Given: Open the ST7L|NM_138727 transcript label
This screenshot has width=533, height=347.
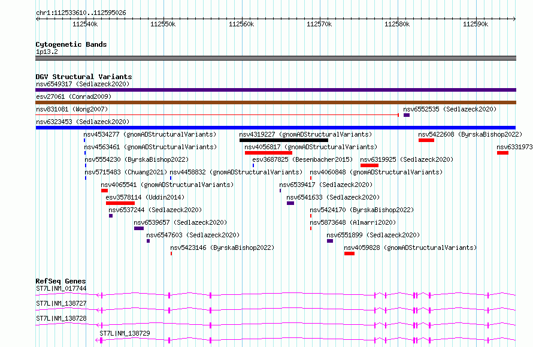Looking at the screenshot, I should coord(61,303).
